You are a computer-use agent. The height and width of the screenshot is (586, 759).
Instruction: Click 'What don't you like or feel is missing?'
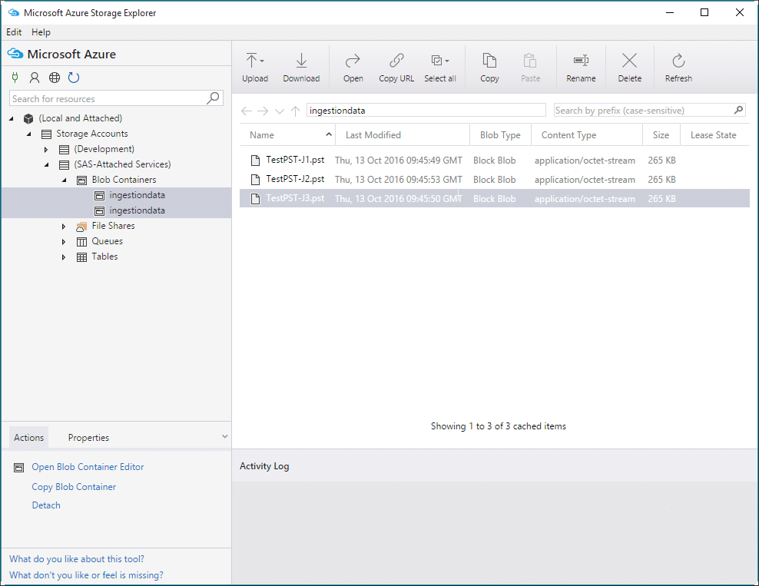pos(86,575)
